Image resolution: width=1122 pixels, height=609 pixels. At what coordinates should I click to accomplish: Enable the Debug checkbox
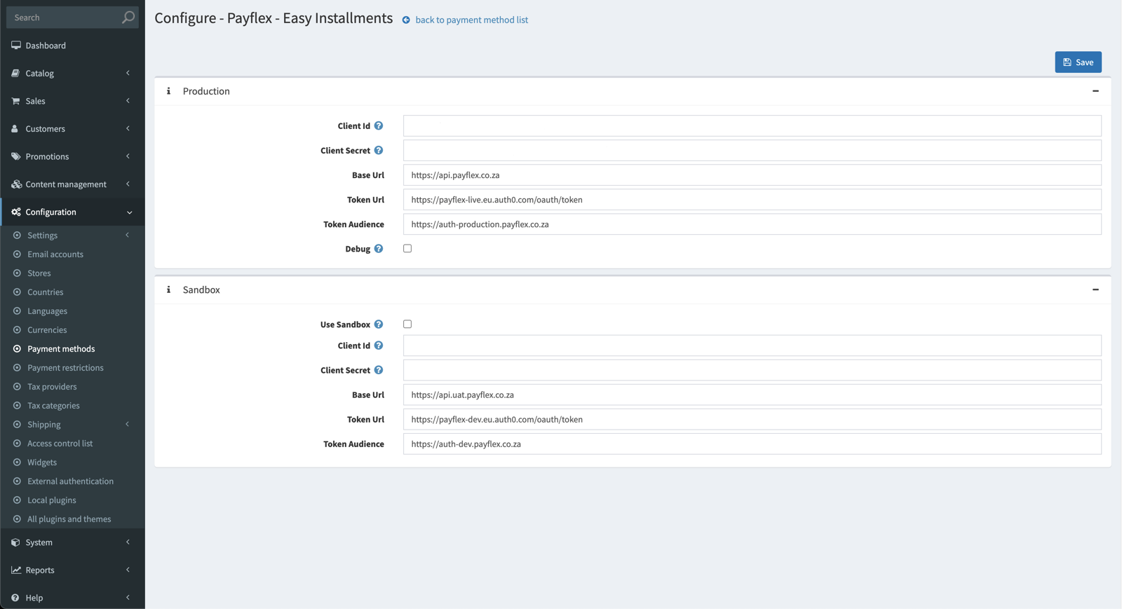(x=407, y=249)
